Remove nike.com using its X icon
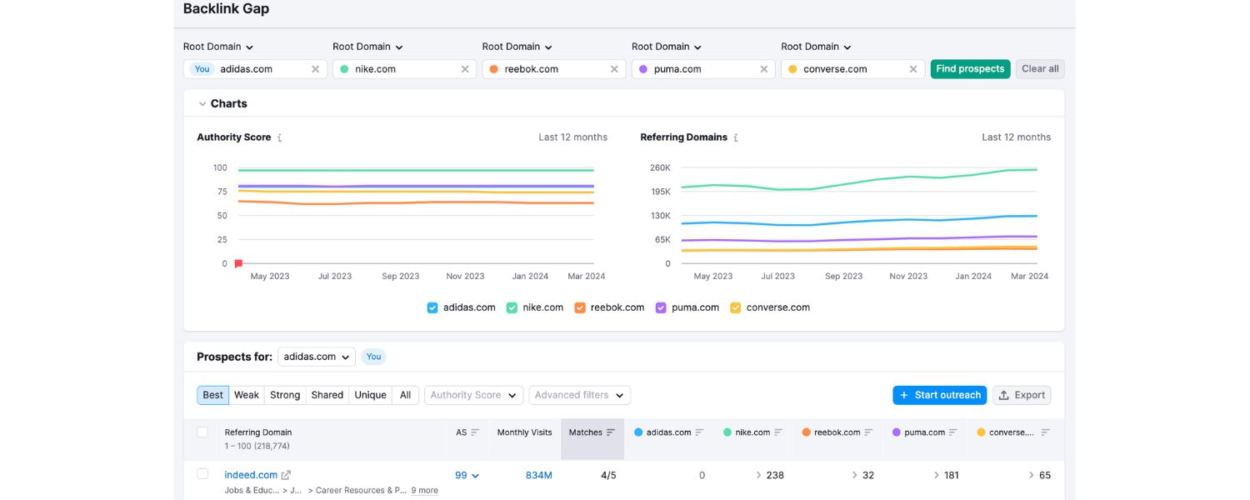Image resolution: width=1250 pixels, height=500 pixels. [464, 69]
